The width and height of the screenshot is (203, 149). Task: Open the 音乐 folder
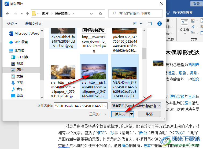17,89
